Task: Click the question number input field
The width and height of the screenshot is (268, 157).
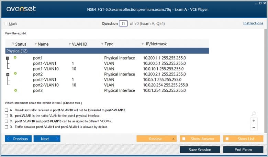Action: tap(123, 24)
